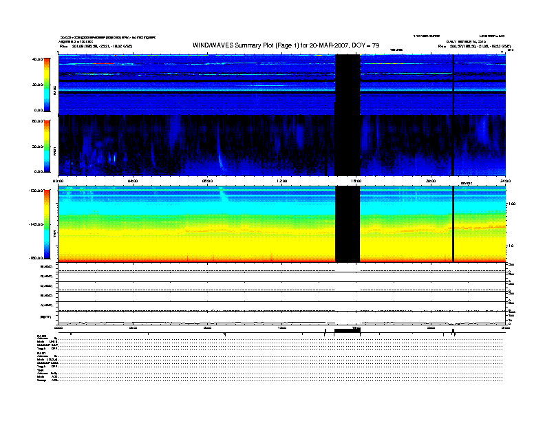Click the narrow black gap line in TNR panel
This screenshot has width=545, height=421.
point(453,224)
